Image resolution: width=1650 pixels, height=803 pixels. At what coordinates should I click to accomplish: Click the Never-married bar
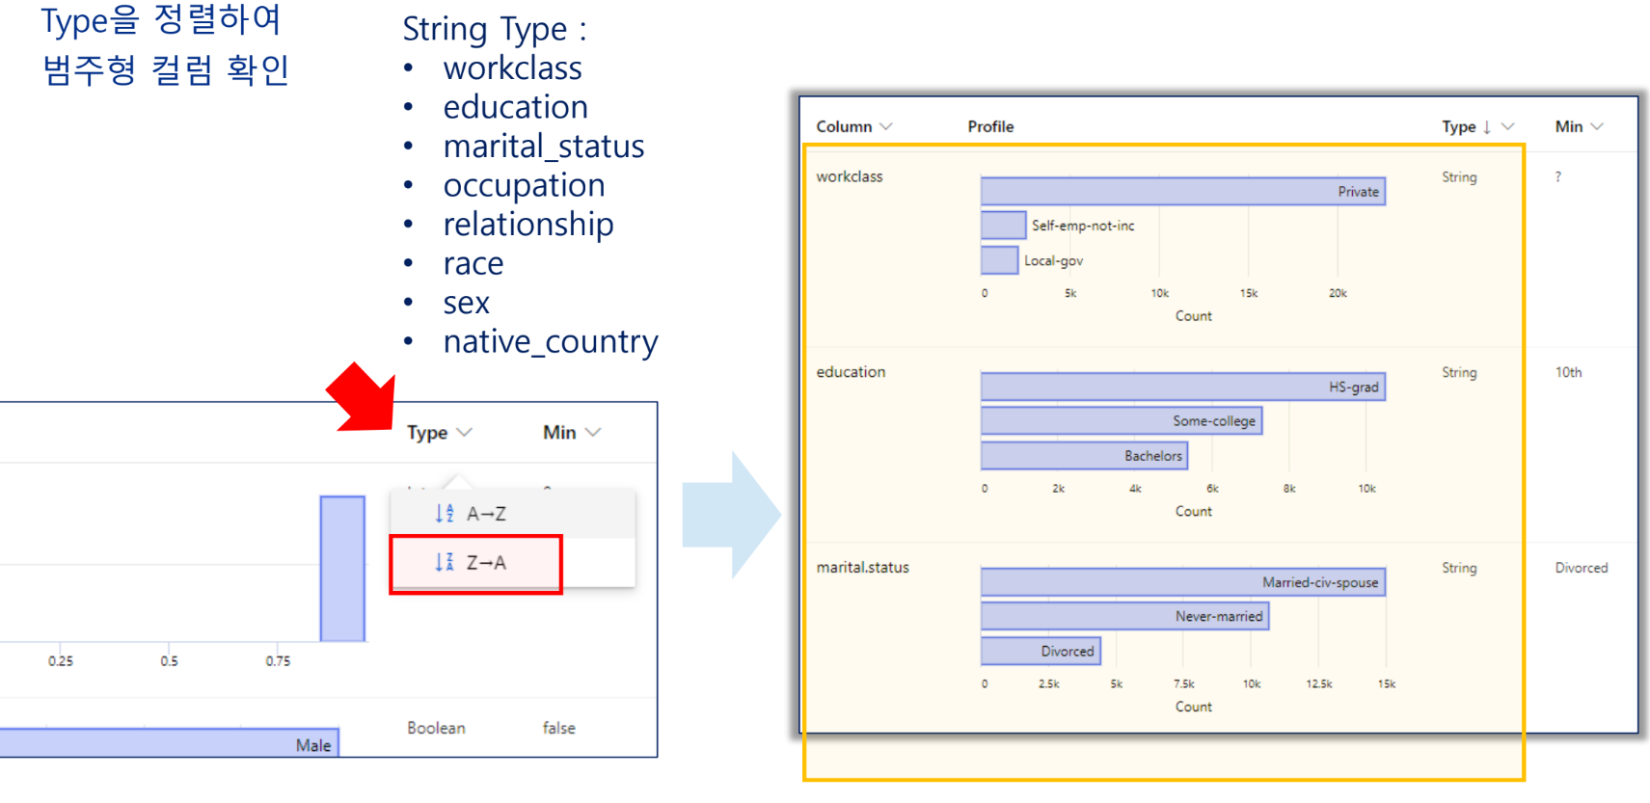tap(1124, 616)
